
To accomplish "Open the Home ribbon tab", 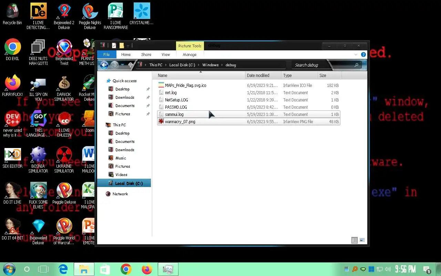I will 126,55.
